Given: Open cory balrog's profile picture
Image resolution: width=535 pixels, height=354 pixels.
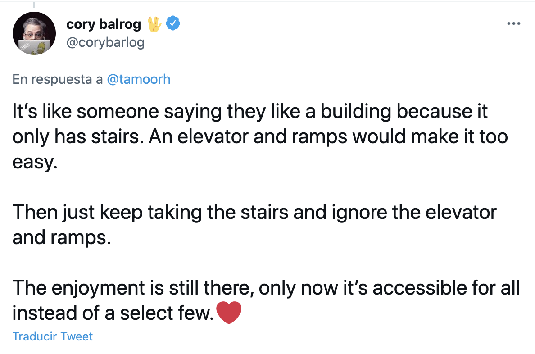Looking at the screenshot, I should (x=34, y=33).
